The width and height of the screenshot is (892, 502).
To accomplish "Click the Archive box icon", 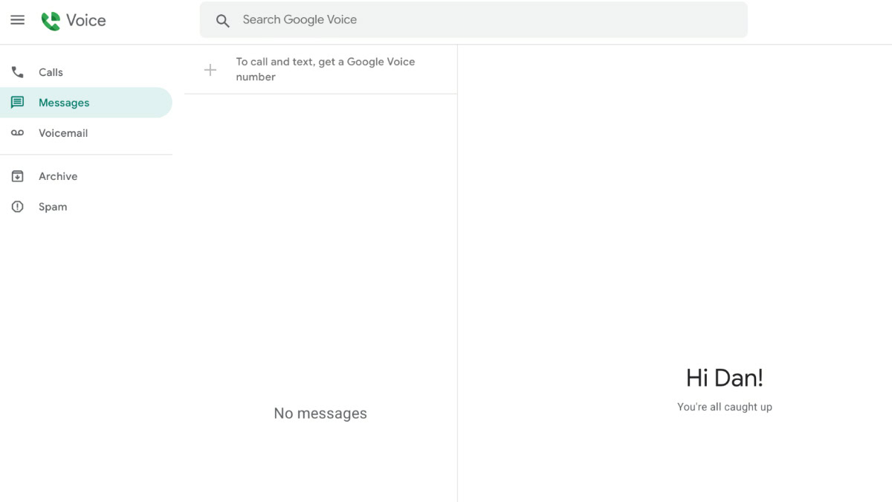I will coord(17,176).
